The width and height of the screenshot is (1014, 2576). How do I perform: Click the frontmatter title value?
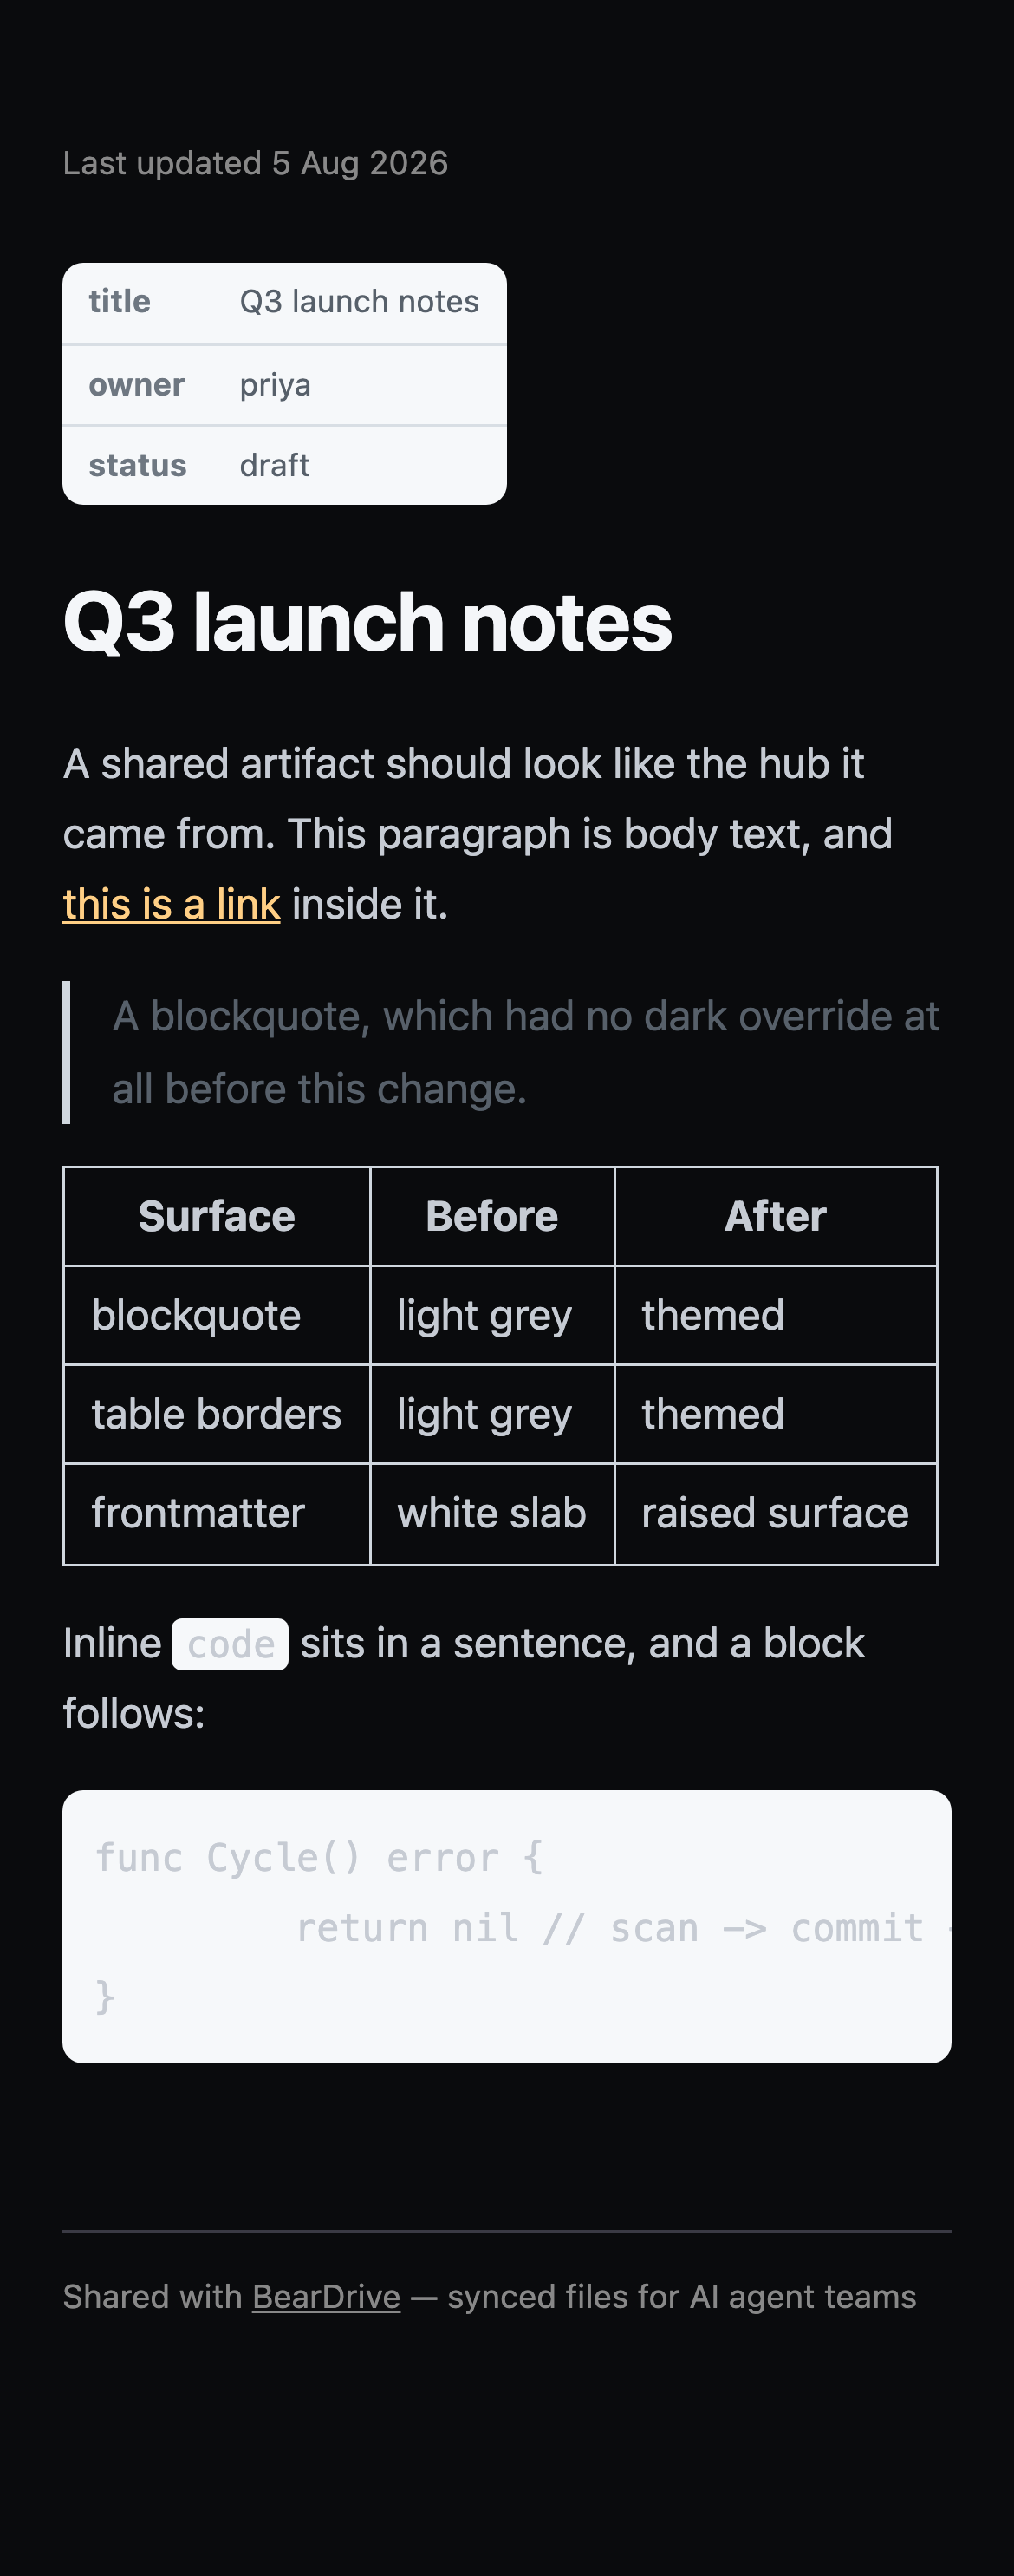(360, 302)
